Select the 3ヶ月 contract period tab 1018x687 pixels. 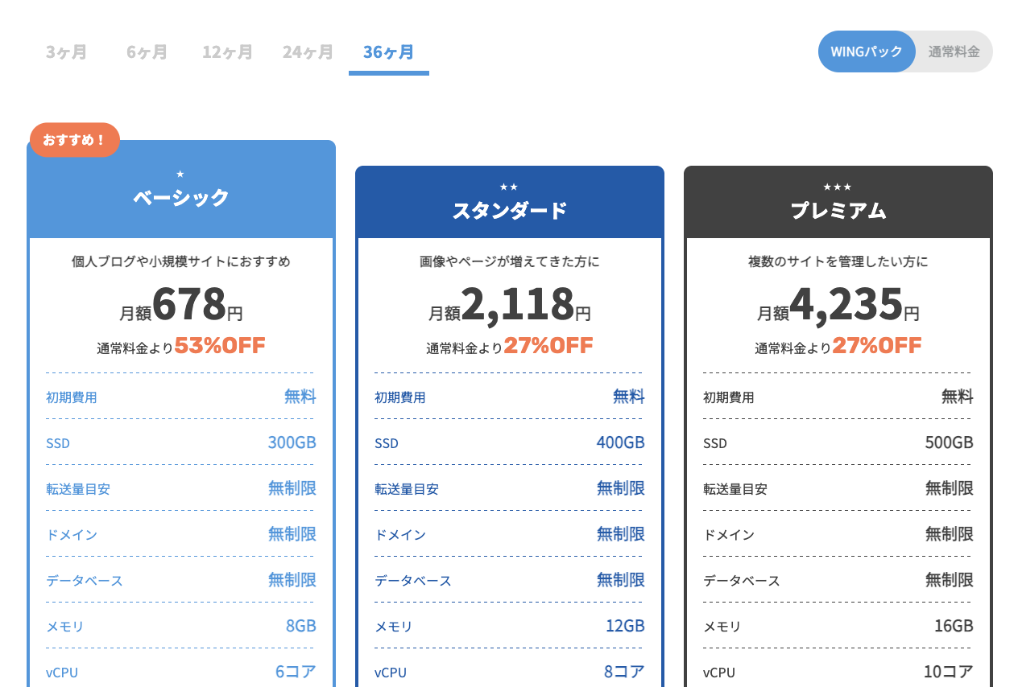(x=66, y=52)
